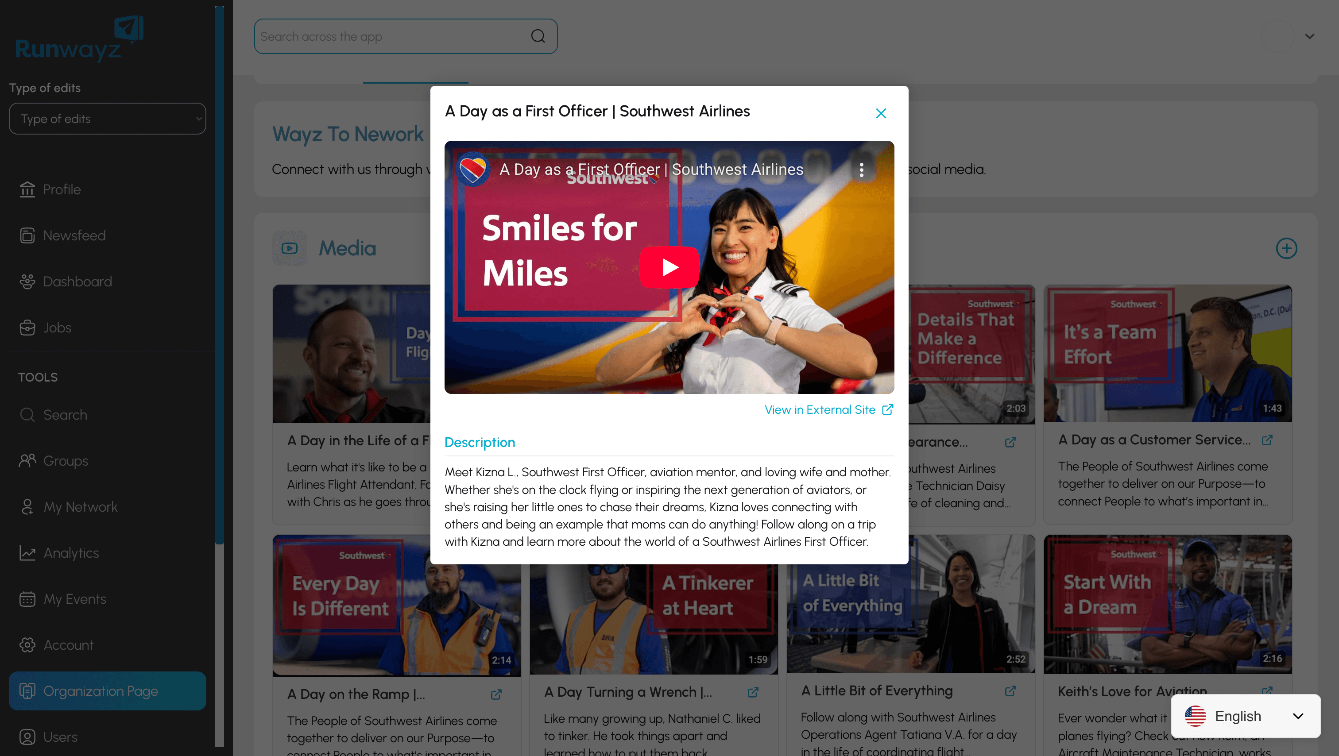The height and width of the screenshot is (756, 1339).
Task: Click View in External Site link
Action: coord(828,409)
